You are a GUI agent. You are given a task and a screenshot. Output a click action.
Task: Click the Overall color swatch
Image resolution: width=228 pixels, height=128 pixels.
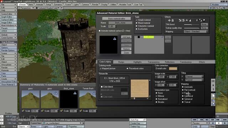click(x=173, y=69)
